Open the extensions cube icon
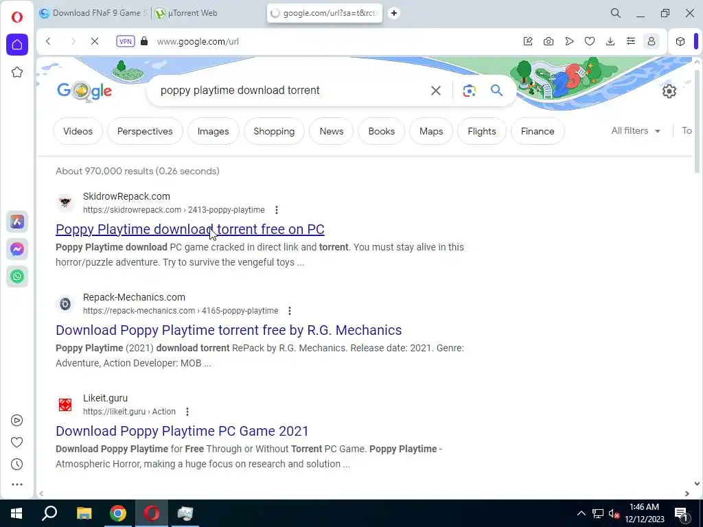 (x=680, y=41)
